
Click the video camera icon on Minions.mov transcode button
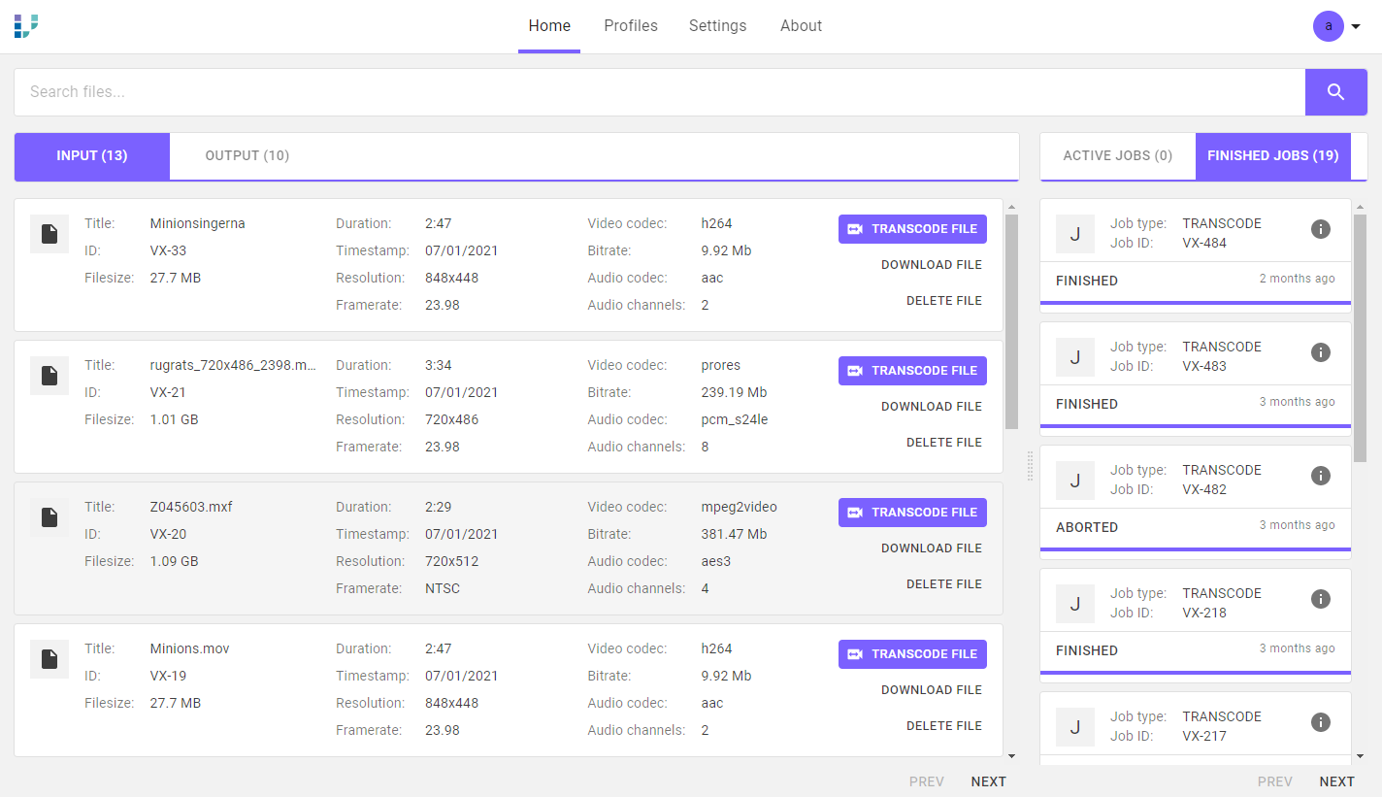(x=857, y=654)
